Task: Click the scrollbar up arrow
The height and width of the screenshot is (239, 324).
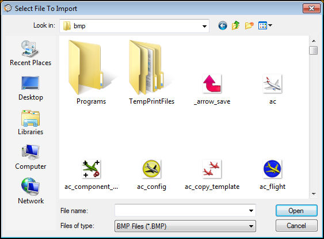Action: (x=314, y=41)
